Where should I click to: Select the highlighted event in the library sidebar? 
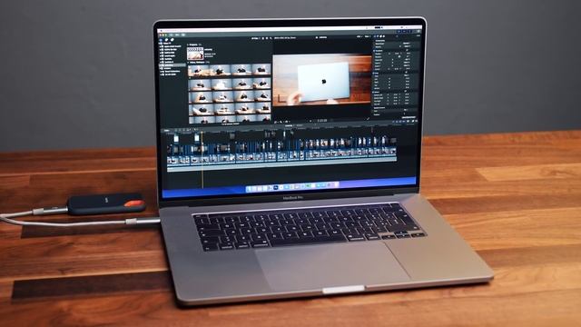pos(172,64)
